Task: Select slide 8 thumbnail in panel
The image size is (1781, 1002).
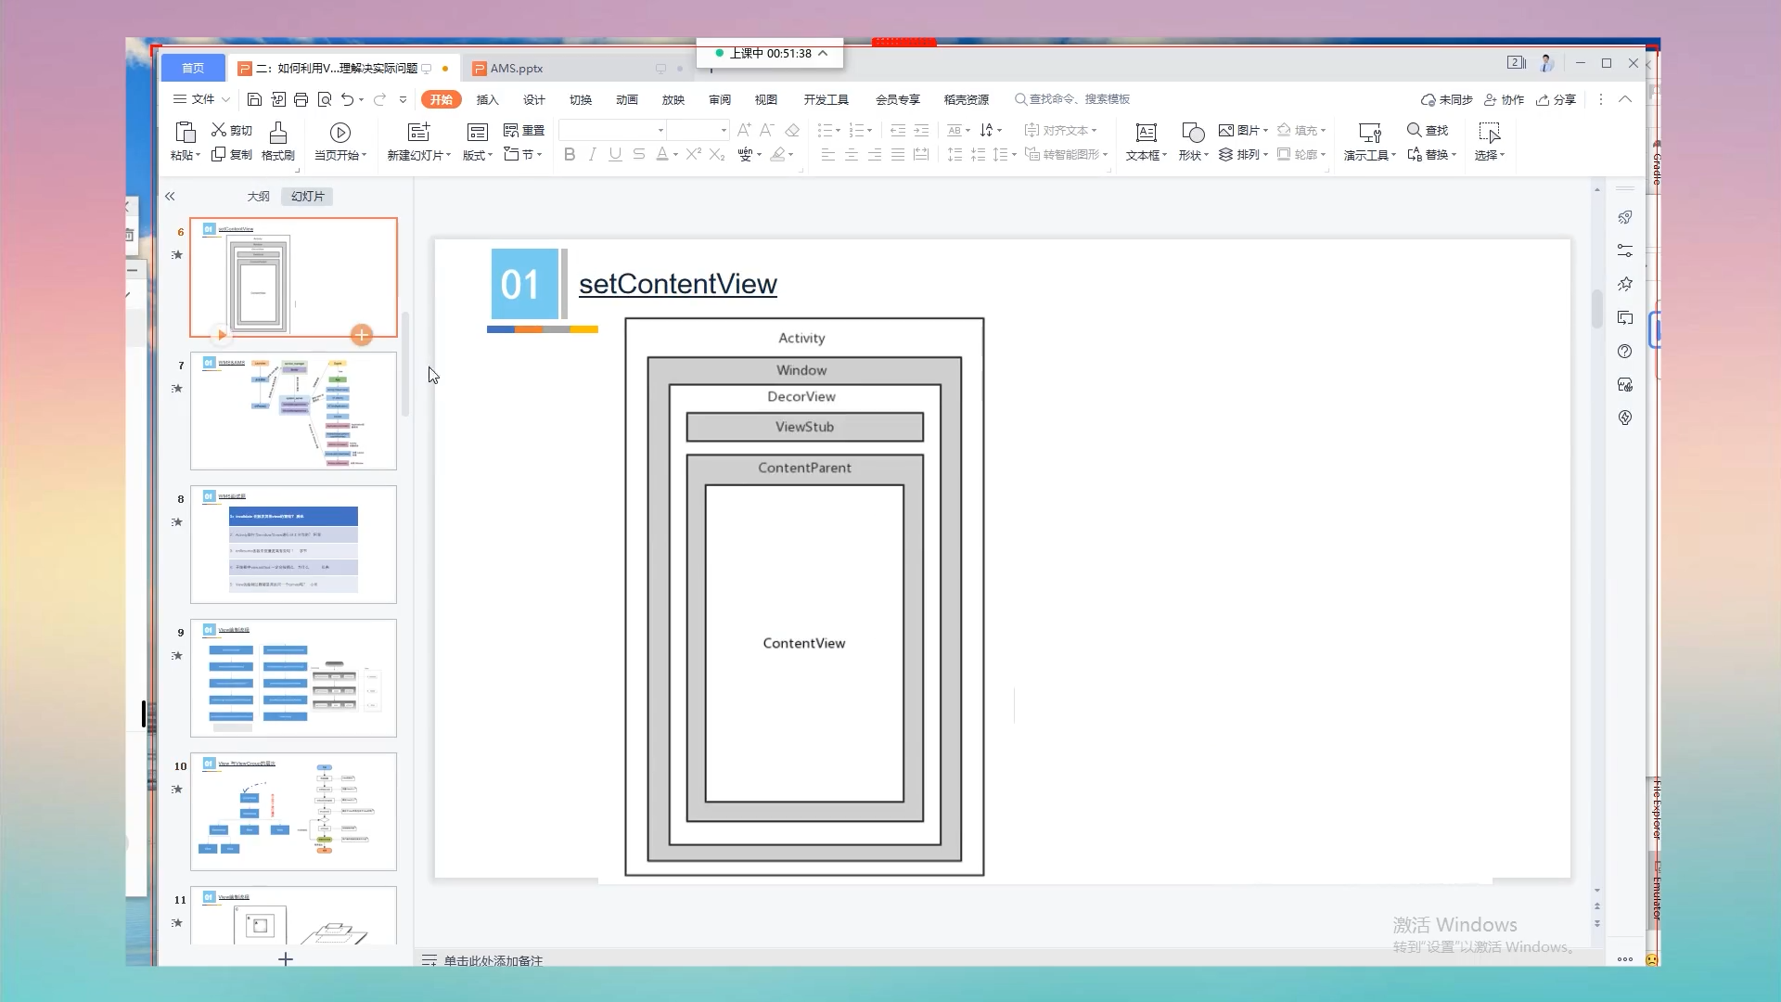Action: pos(293,545)
